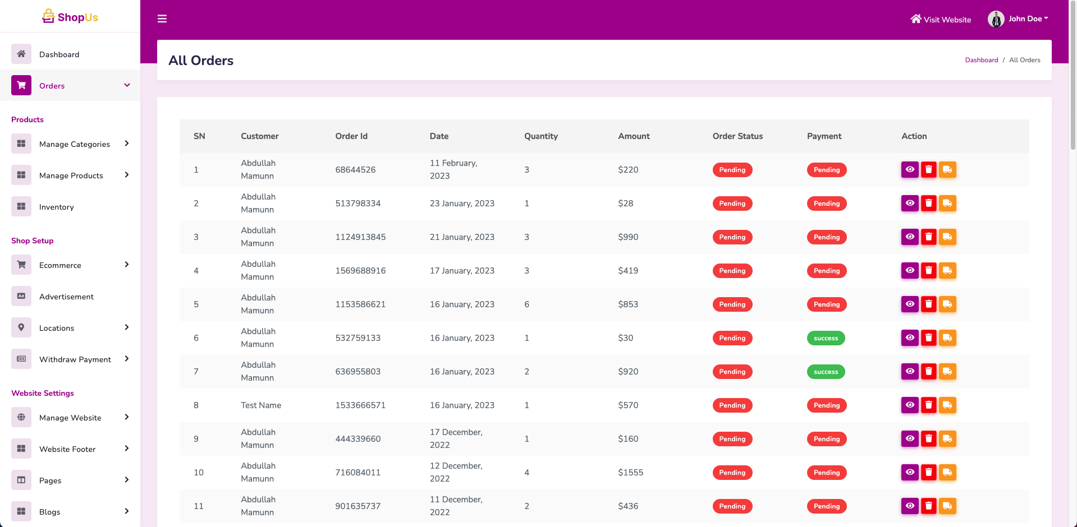Click delivery truck icon for order 1153586621
This screenshot has width=1077, height=527.
tap(947, 304)
